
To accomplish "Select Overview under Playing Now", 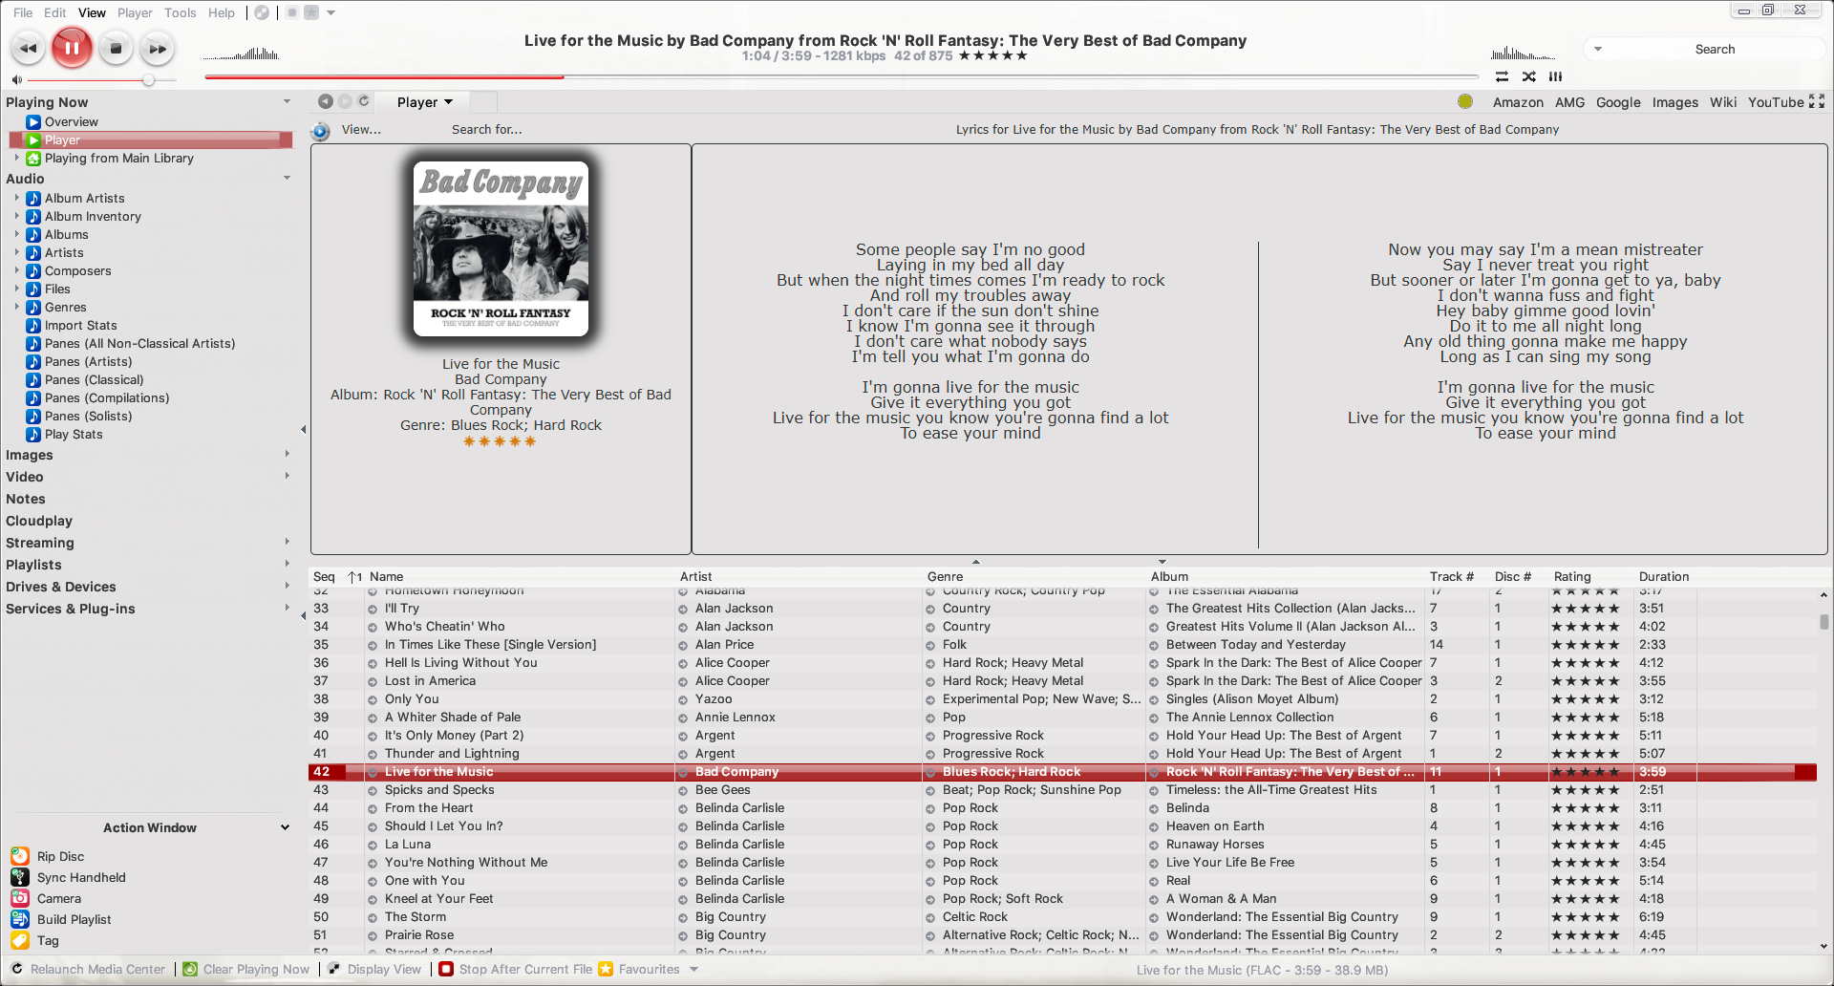I will (x=72, y=121).
